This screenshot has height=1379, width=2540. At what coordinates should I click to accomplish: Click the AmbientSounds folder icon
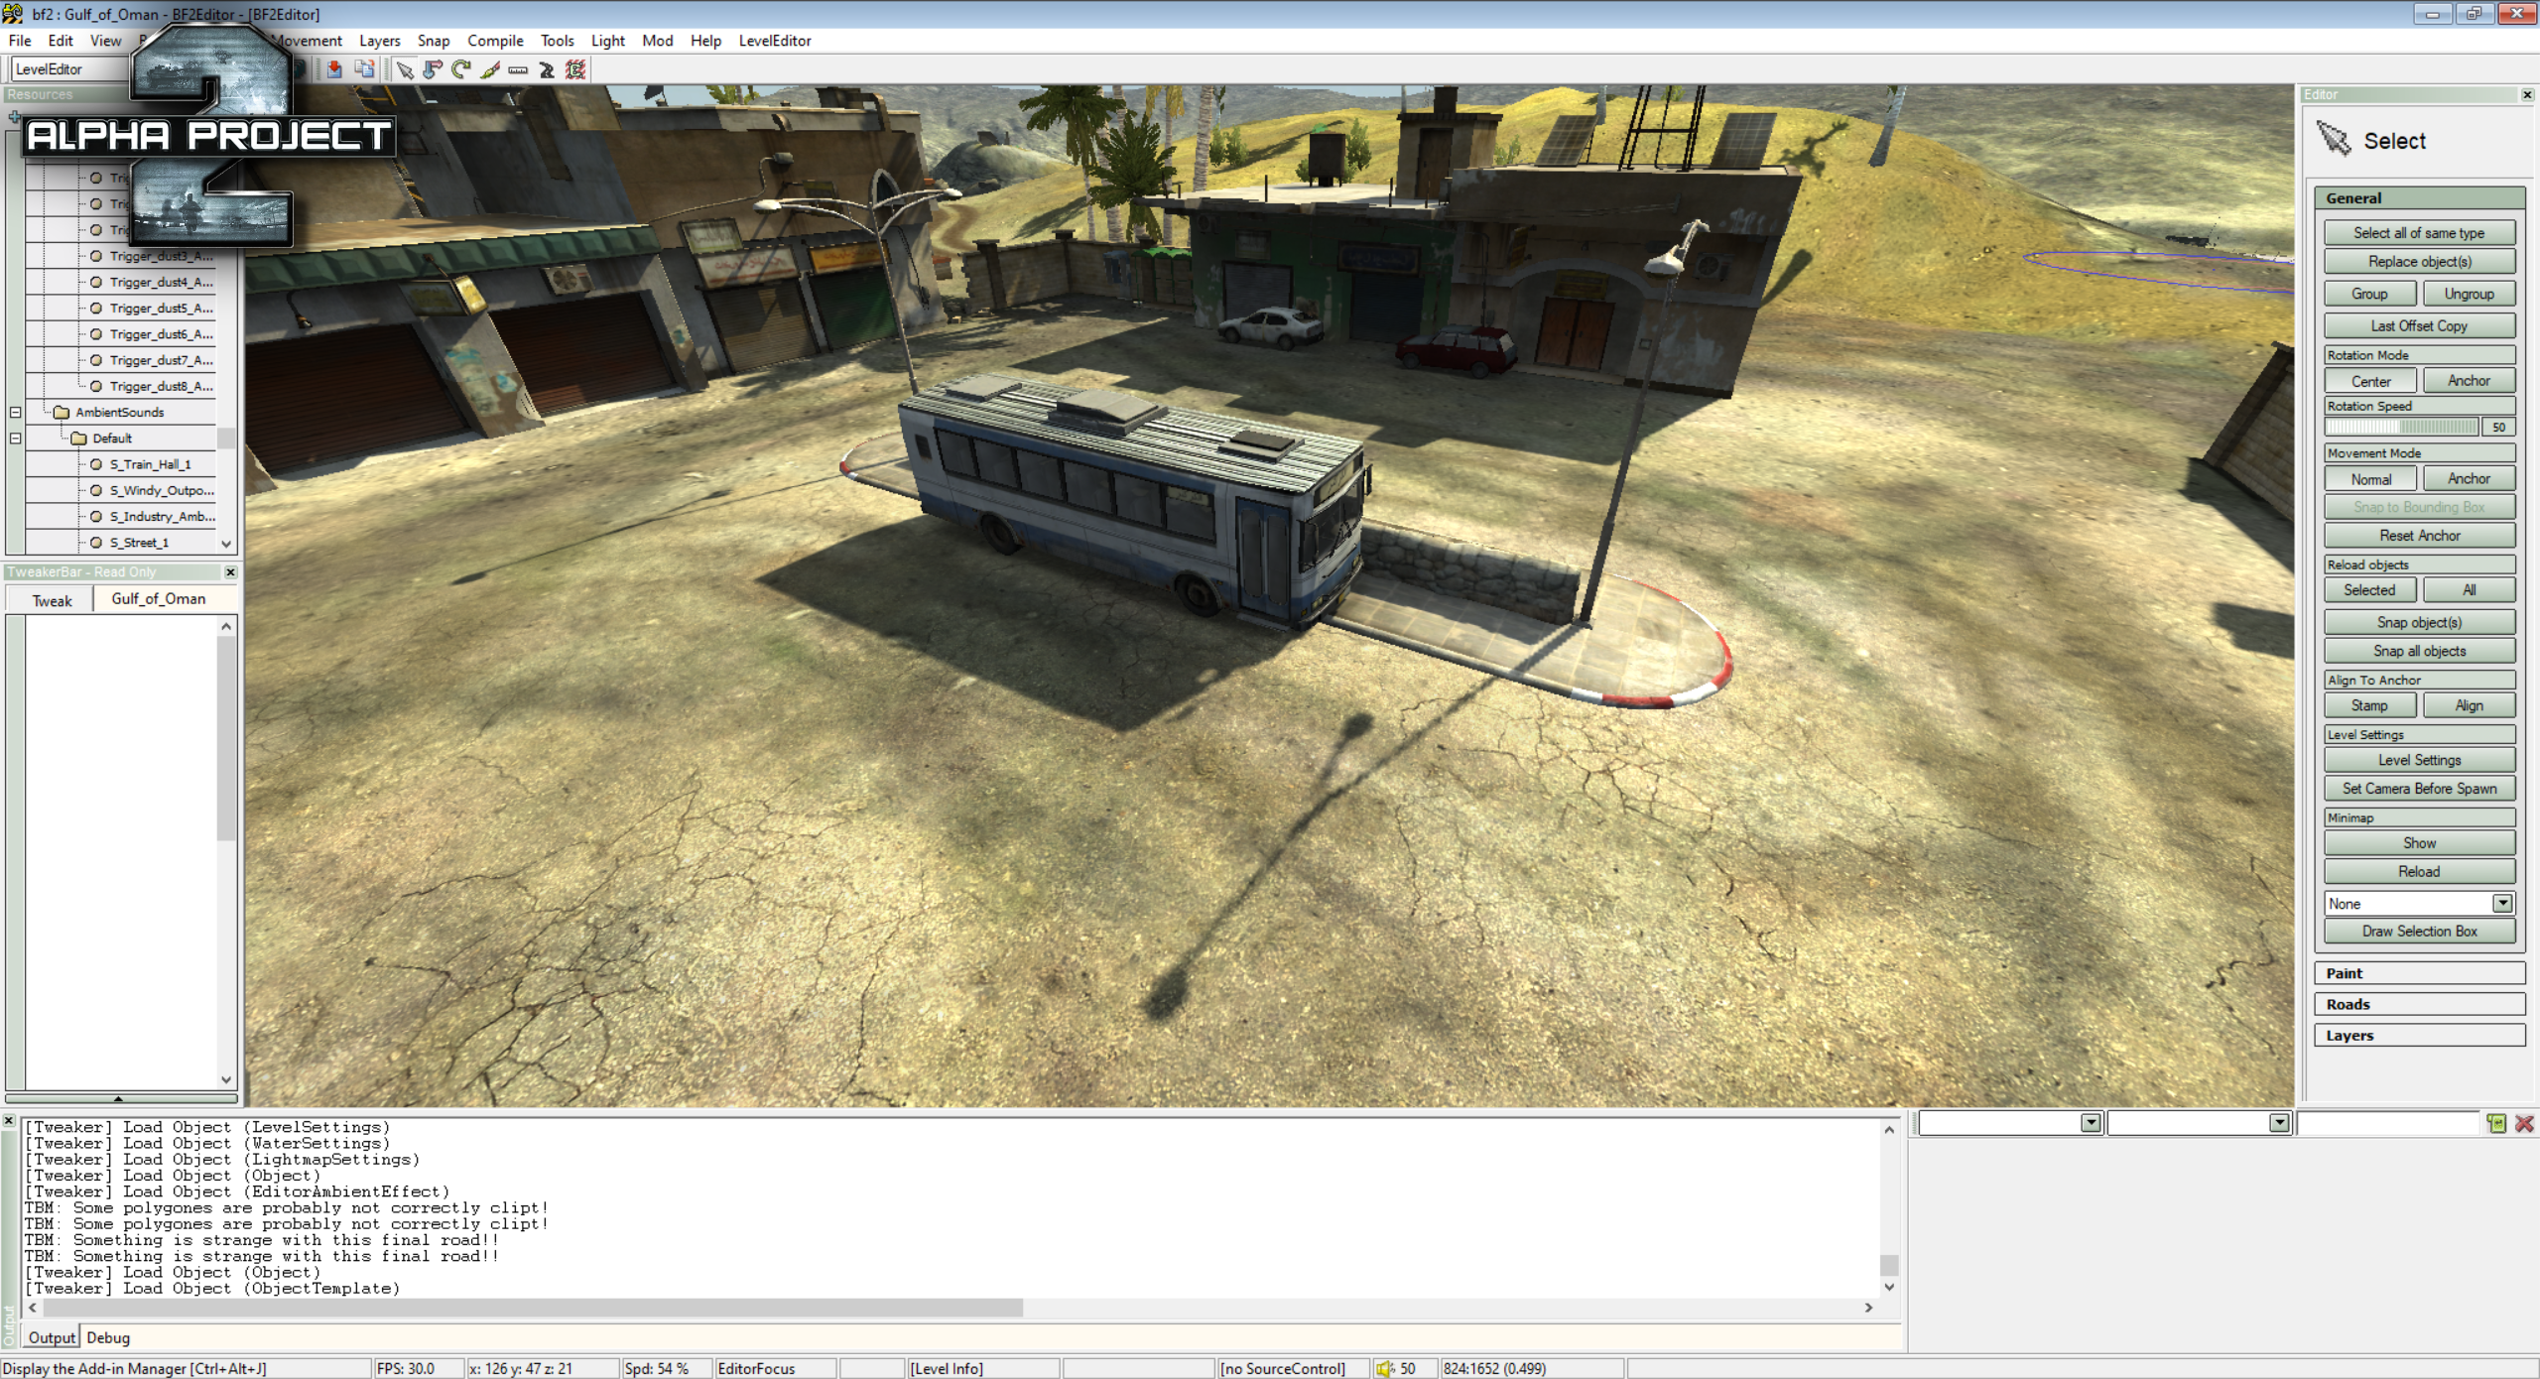pyautogui.click(x=62, y=413)
